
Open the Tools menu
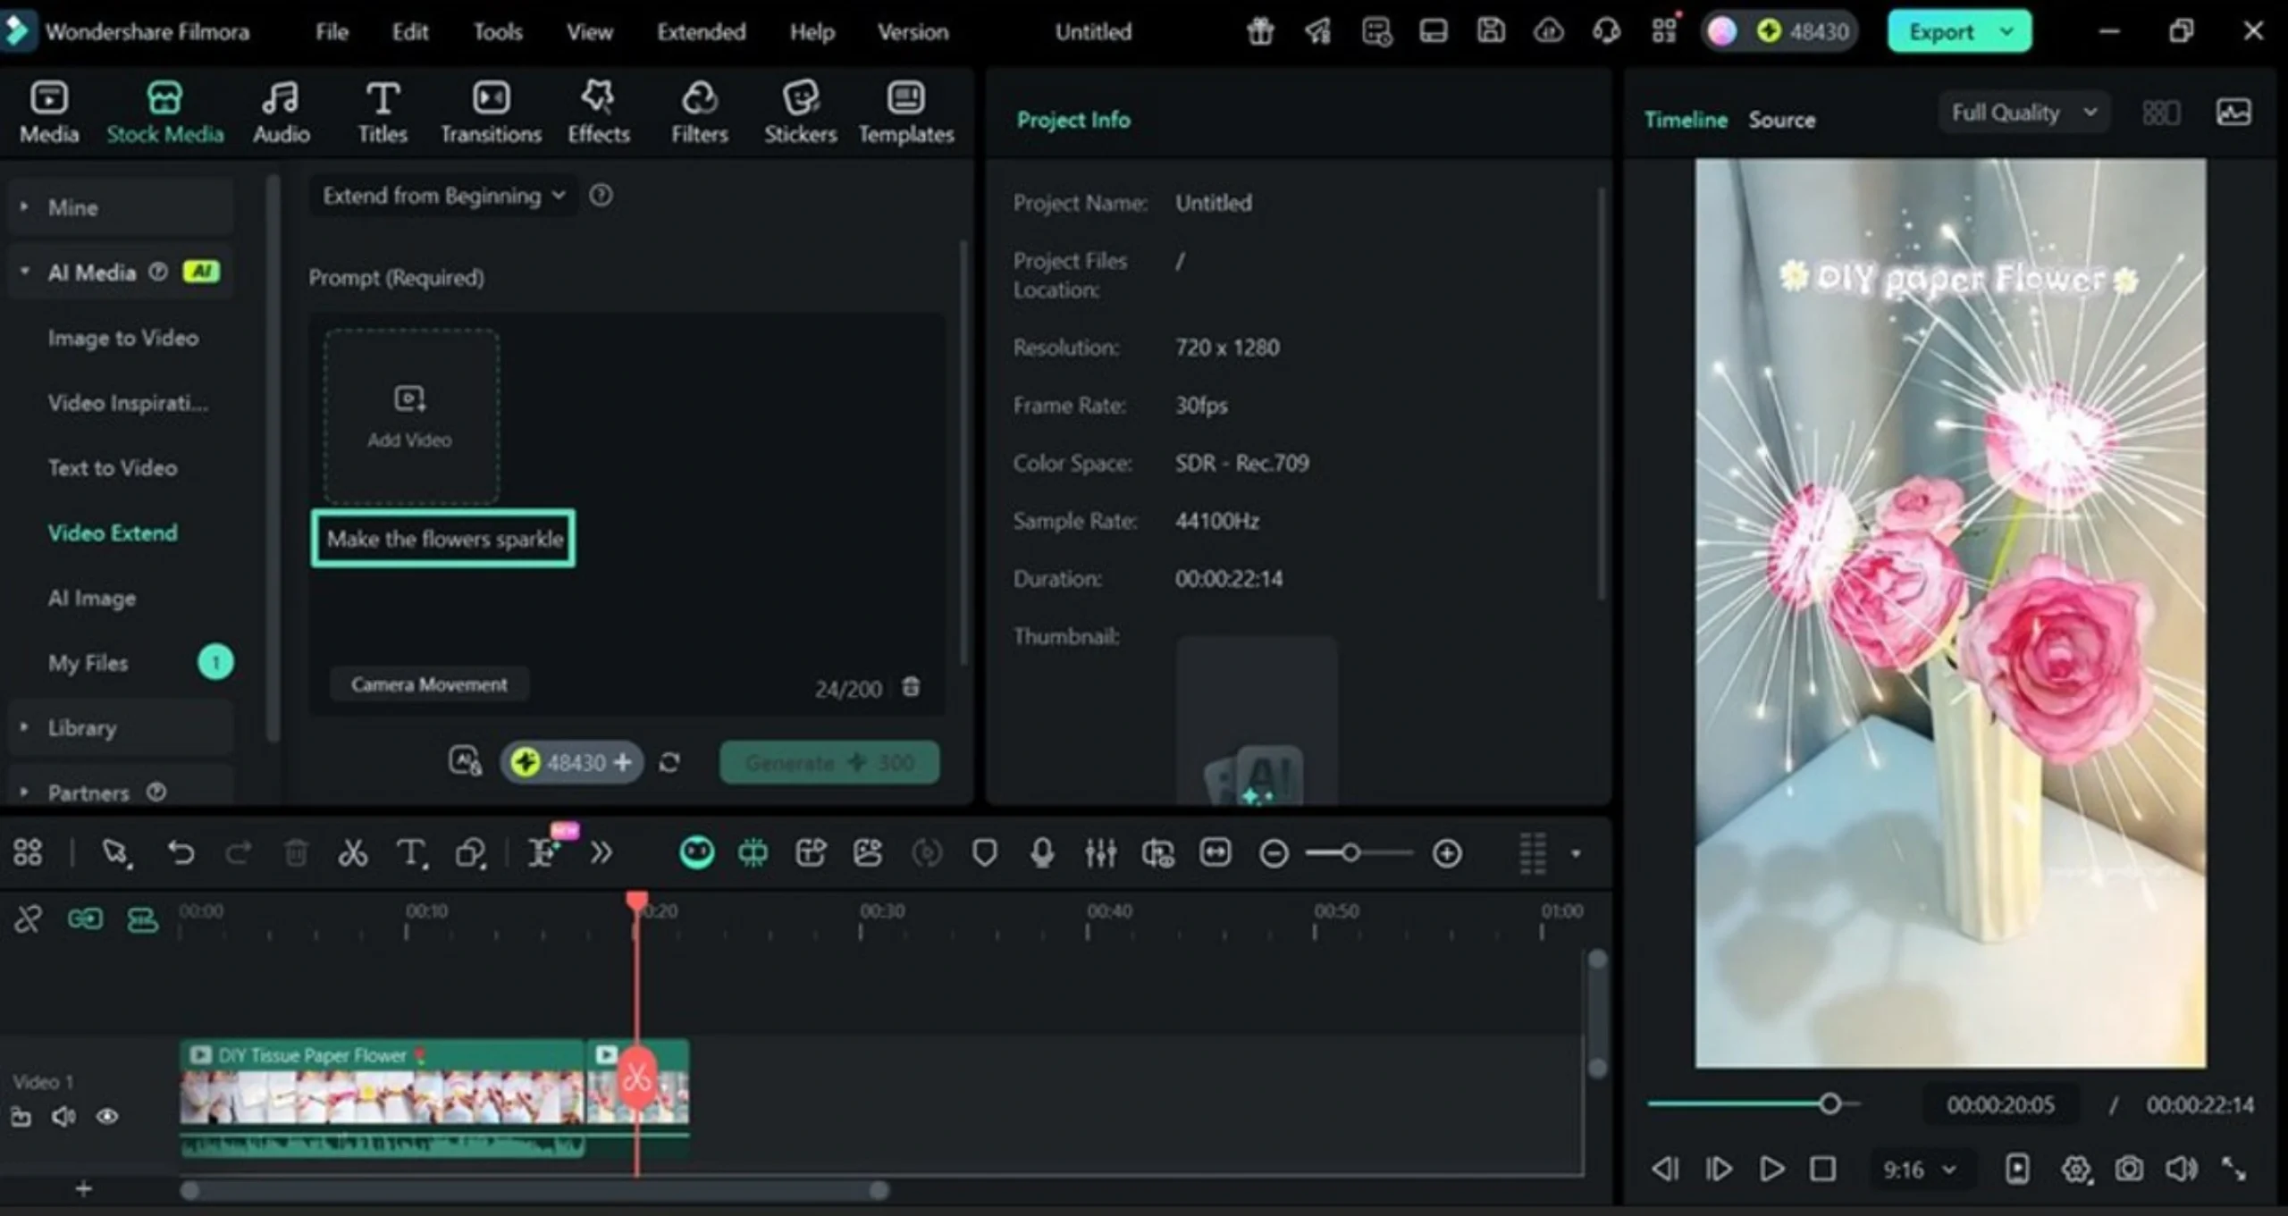point(497,32)
